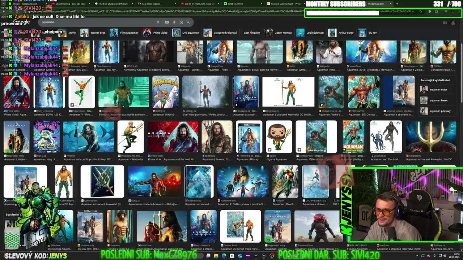Open related search aquaman postavy
This screenshot has width=463, height=260.
(438, 111)
